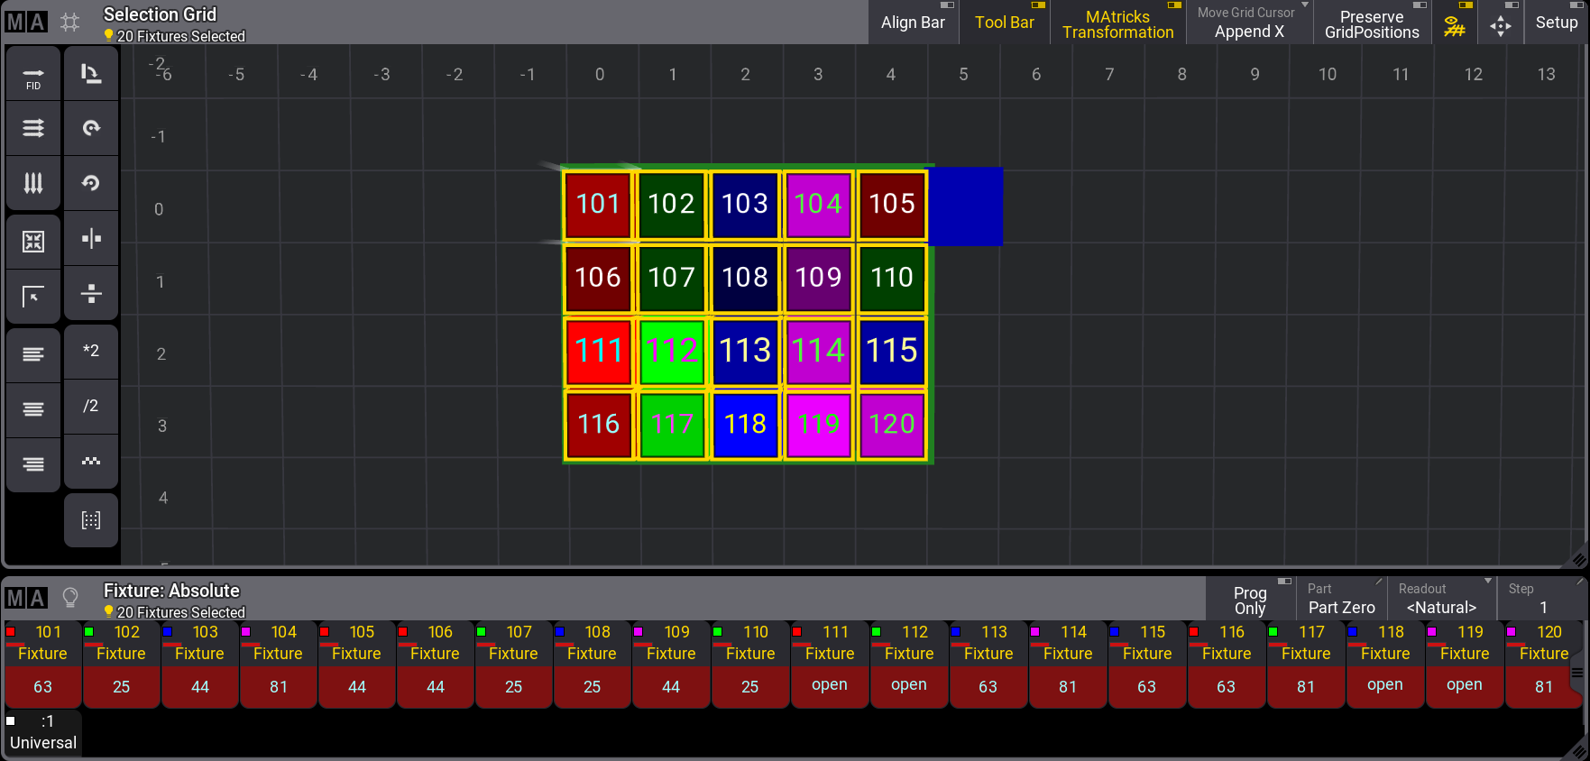Viewport: 1590px width, 761px height.
Task: Click the shrink-to-center arrows icon
Action: (33, 241)
